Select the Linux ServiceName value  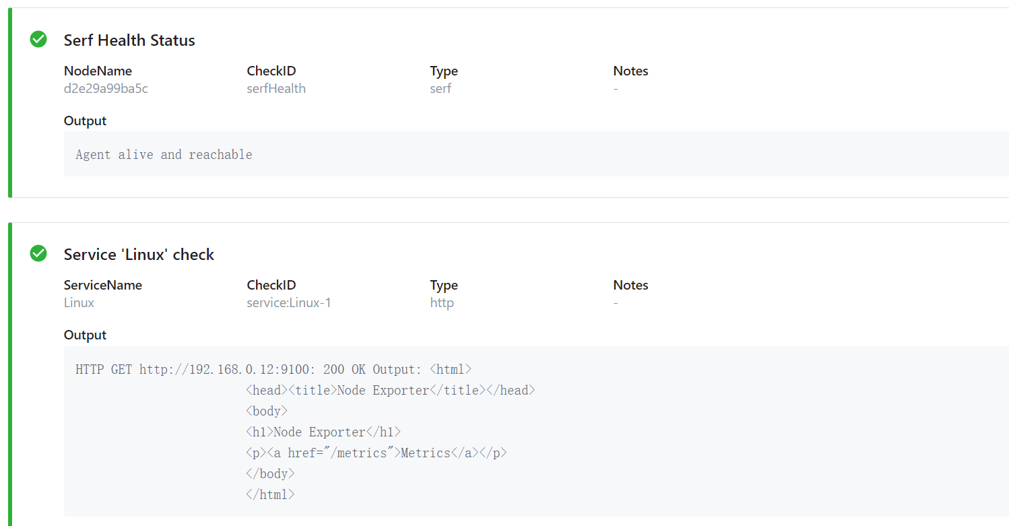click(79, 302)
